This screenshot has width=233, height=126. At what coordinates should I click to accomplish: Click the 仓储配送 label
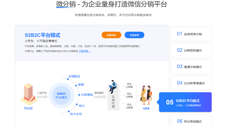click(x=74, y=76)
